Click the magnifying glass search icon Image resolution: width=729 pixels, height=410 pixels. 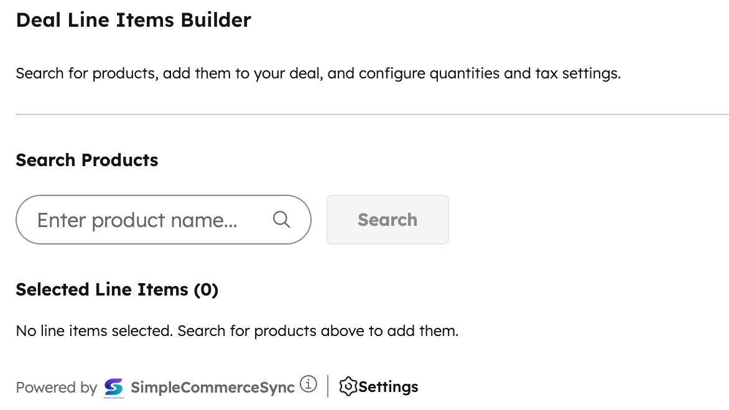282,220
